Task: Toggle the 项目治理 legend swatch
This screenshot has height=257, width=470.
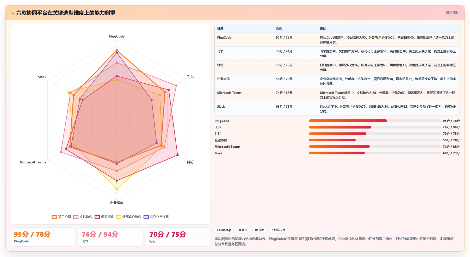Action: coord(54,217)
